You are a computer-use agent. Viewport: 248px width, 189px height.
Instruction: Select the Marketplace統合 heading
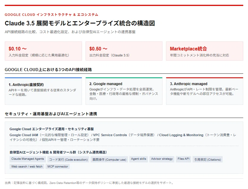(188, 49)
